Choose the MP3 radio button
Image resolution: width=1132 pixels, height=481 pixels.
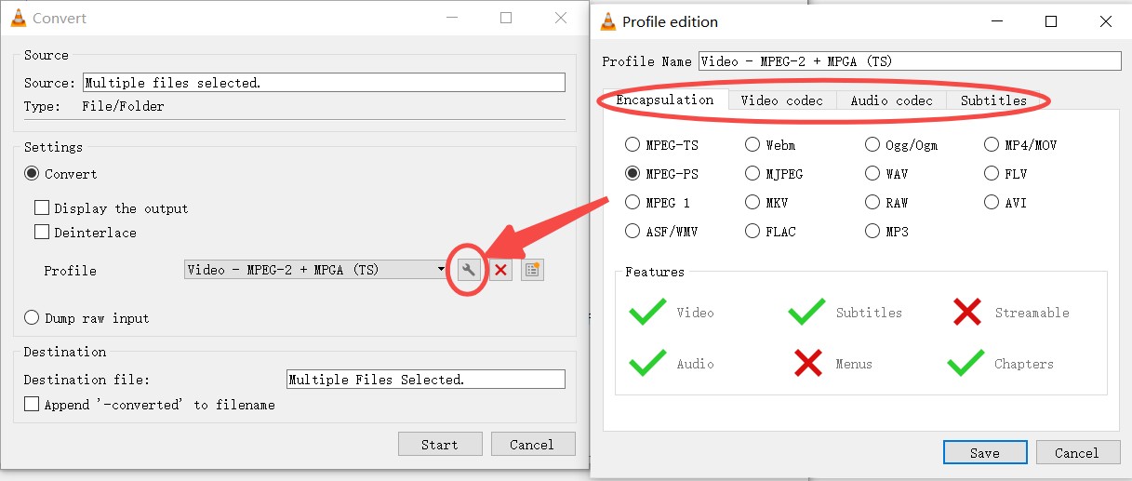(x=872, y=232)
